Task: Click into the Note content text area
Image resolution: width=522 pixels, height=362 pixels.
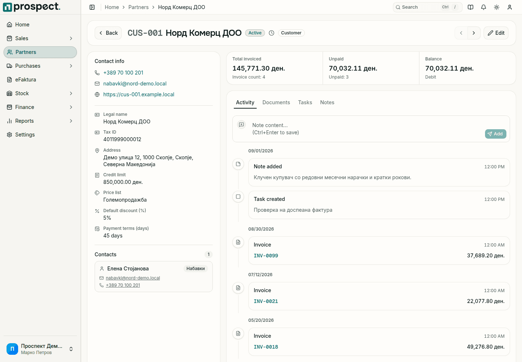Action: tap(366, 129)
